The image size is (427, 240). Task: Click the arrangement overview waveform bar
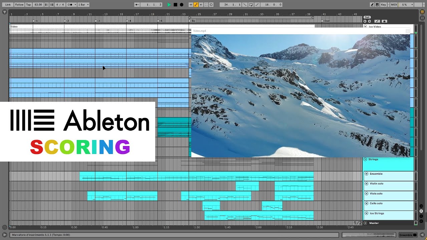point(369,235)
